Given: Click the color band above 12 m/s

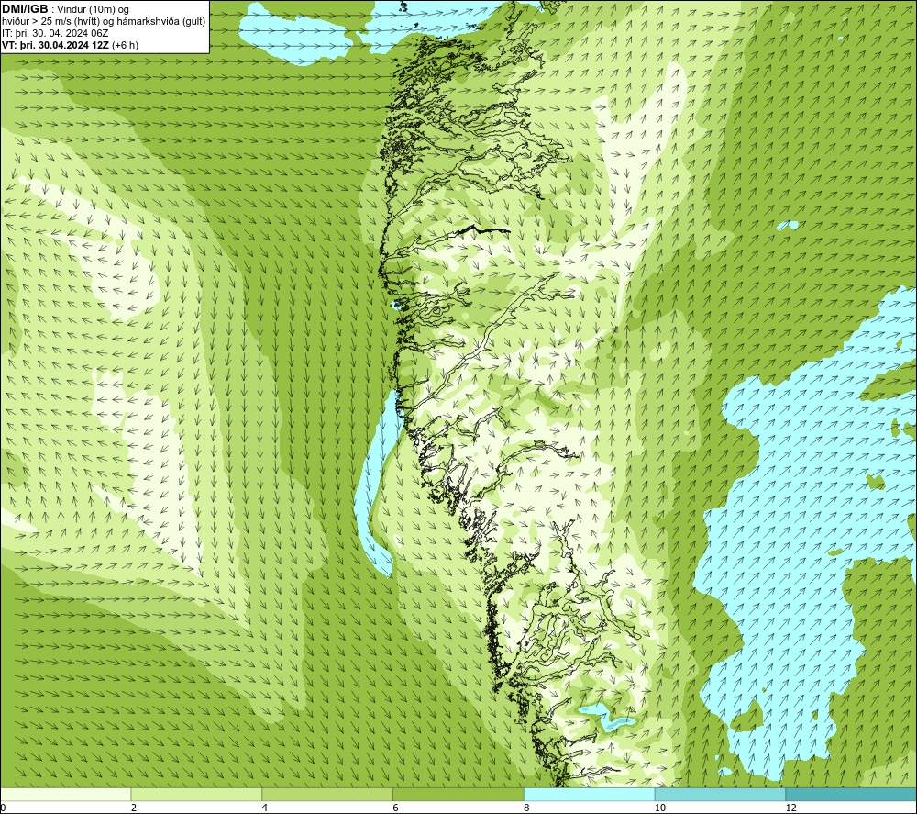Looking at the screenshot, I should (x=852, y=794).
